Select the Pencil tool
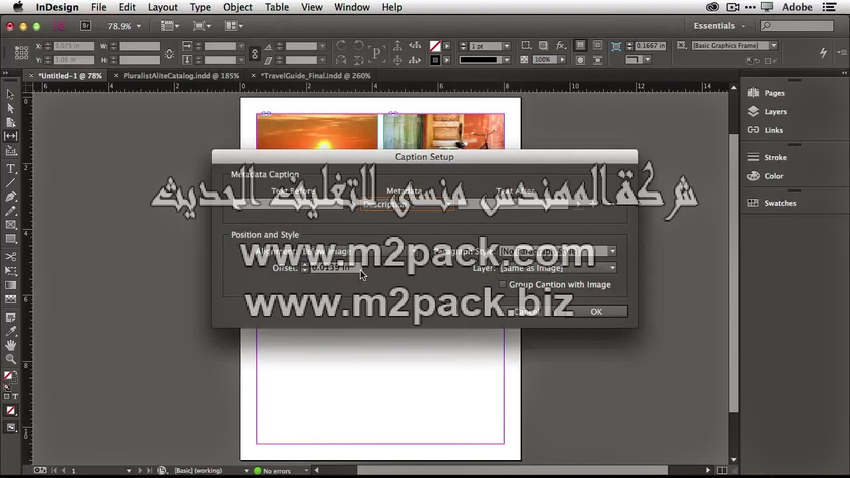 (11, 210)
